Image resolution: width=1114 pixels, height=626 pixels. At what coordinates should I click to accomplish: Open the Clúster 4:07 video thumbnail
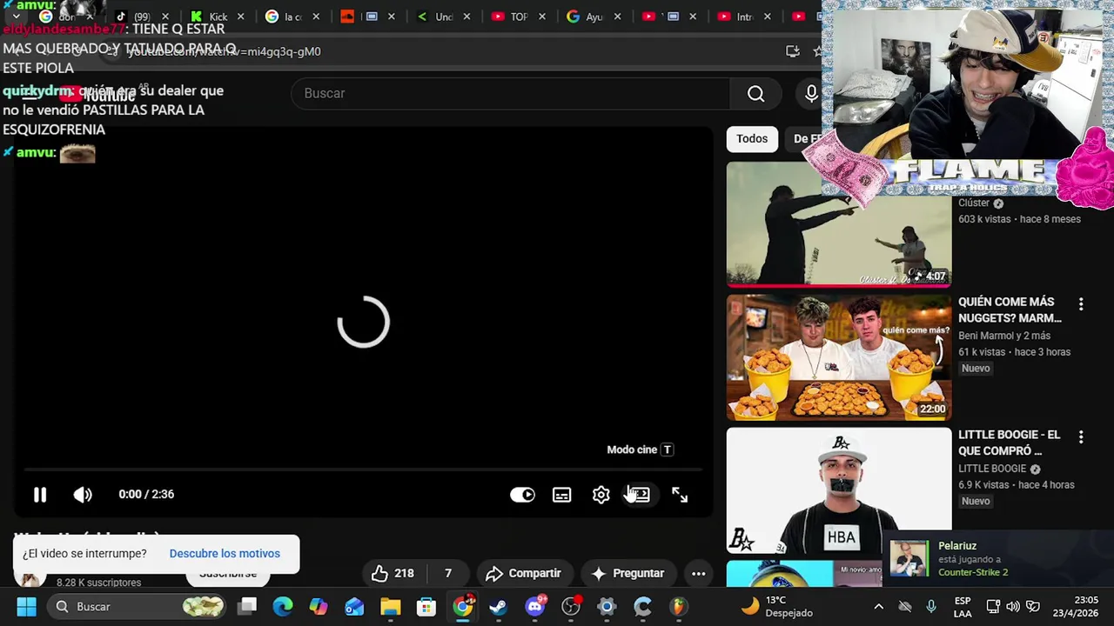point(839,224)
